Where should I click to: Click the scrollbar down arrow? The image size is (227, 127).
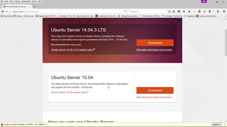coord(226,121)
